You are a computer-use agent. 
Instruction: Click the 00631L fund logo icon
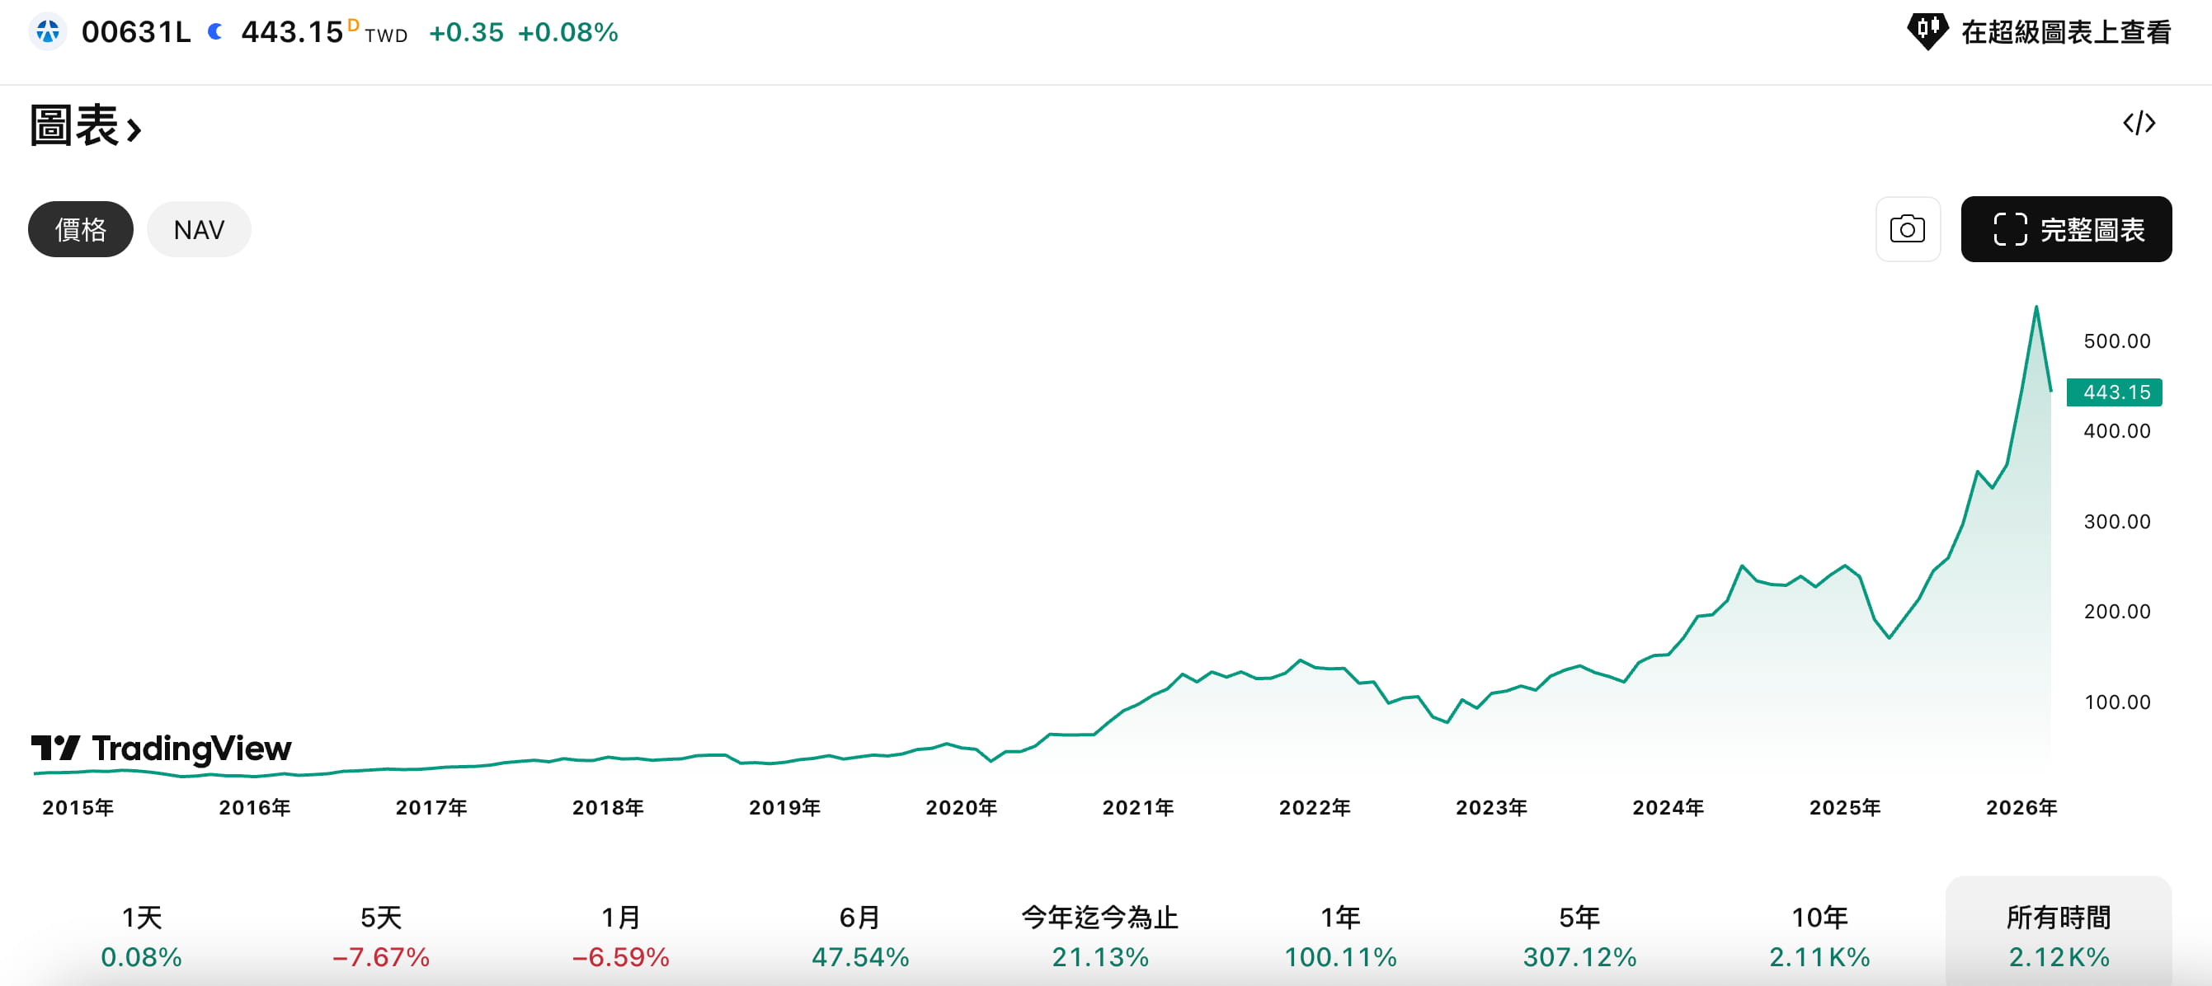pos(48,32)
